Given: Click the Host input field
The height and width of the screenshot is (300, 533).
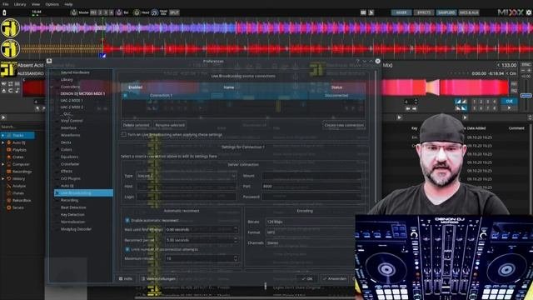Looking at the screenshot, I should [x=186, y=187].
